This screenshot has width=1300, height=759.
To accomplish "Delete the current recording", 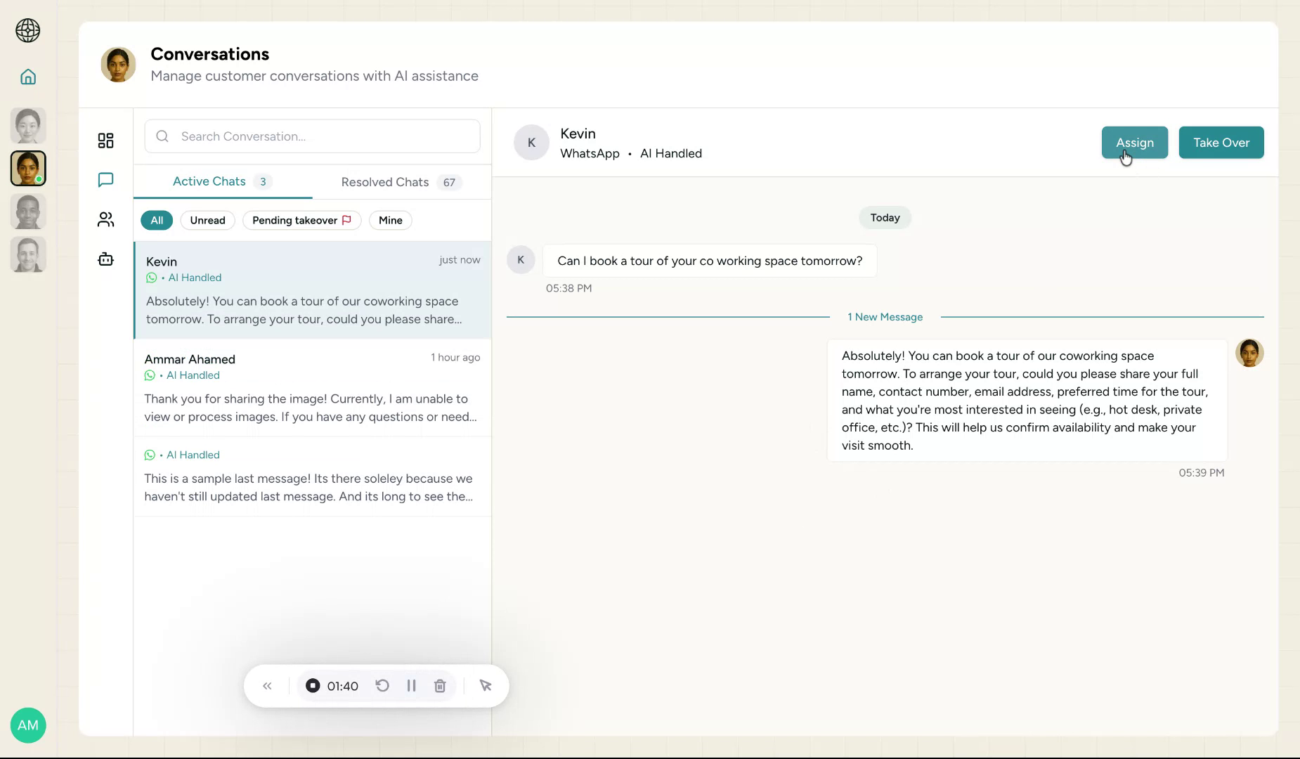I will coord(440,685).
